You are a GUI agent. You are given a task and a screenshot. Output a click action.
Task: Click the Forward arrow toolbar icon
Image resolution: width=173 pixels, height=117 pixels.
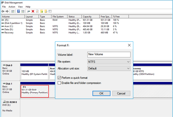7,11
